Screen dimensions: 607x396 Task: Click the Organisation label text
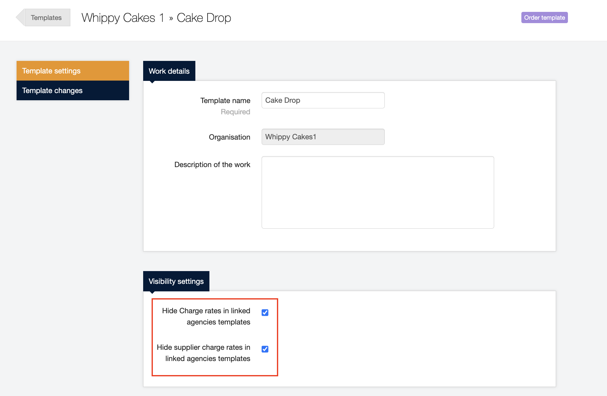[229, 137]
